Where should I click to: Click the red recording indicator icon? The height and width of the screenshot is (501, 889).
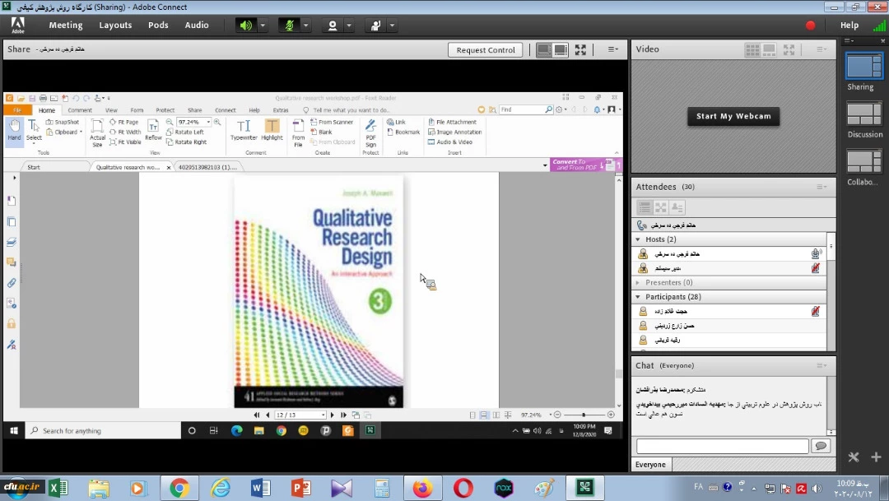(810, 26)
